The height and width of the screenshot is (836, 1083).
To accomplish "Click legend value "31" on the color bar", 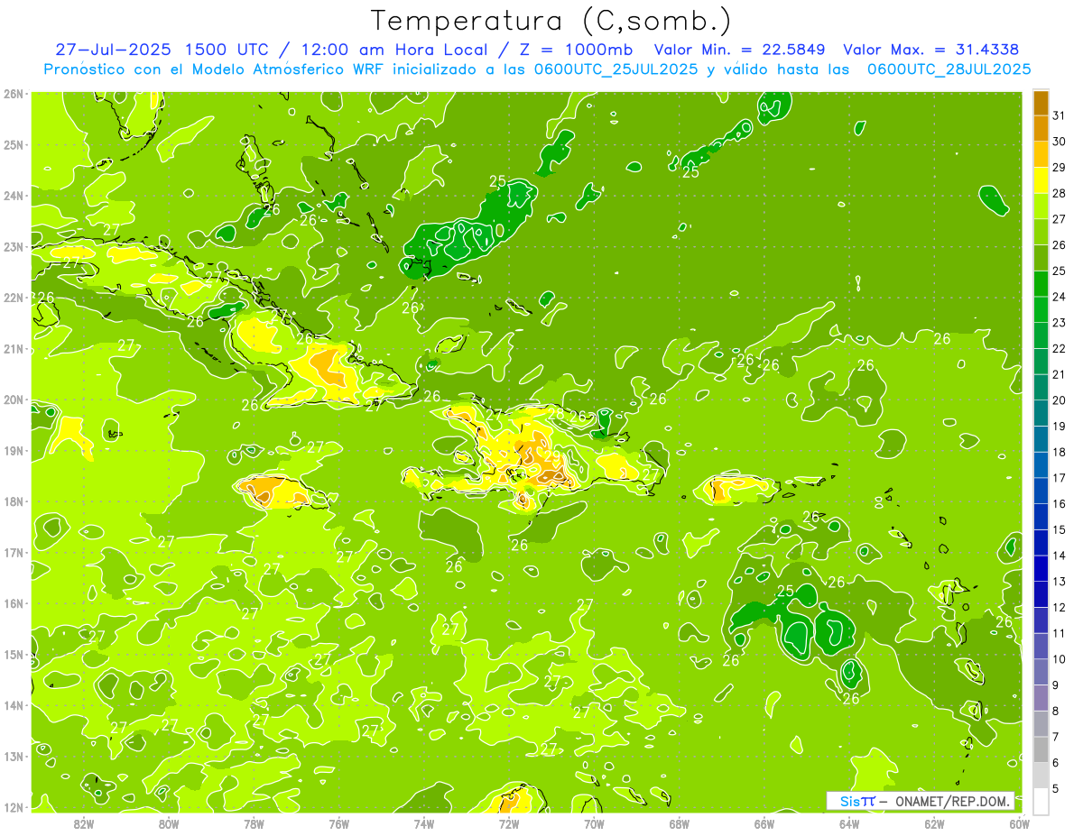I will pyautogui.click(x=1060, y=115).
